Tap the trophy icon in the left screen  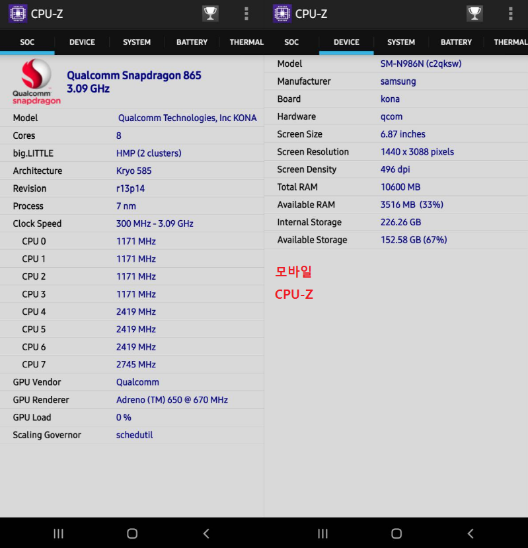210,14
